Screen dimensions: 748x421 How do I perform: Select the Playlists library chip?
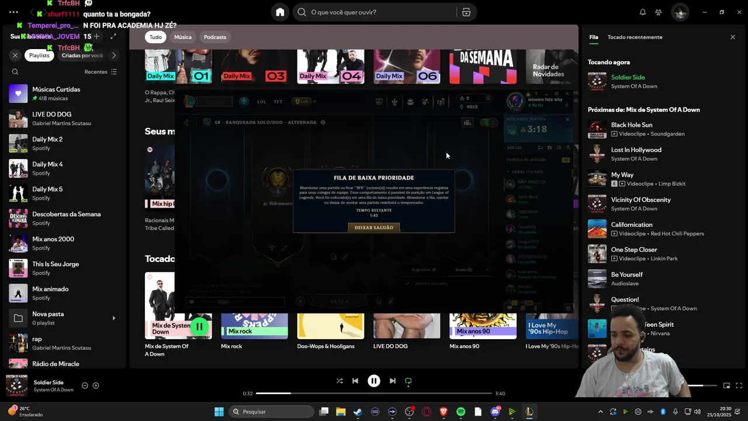coord(40,56)
